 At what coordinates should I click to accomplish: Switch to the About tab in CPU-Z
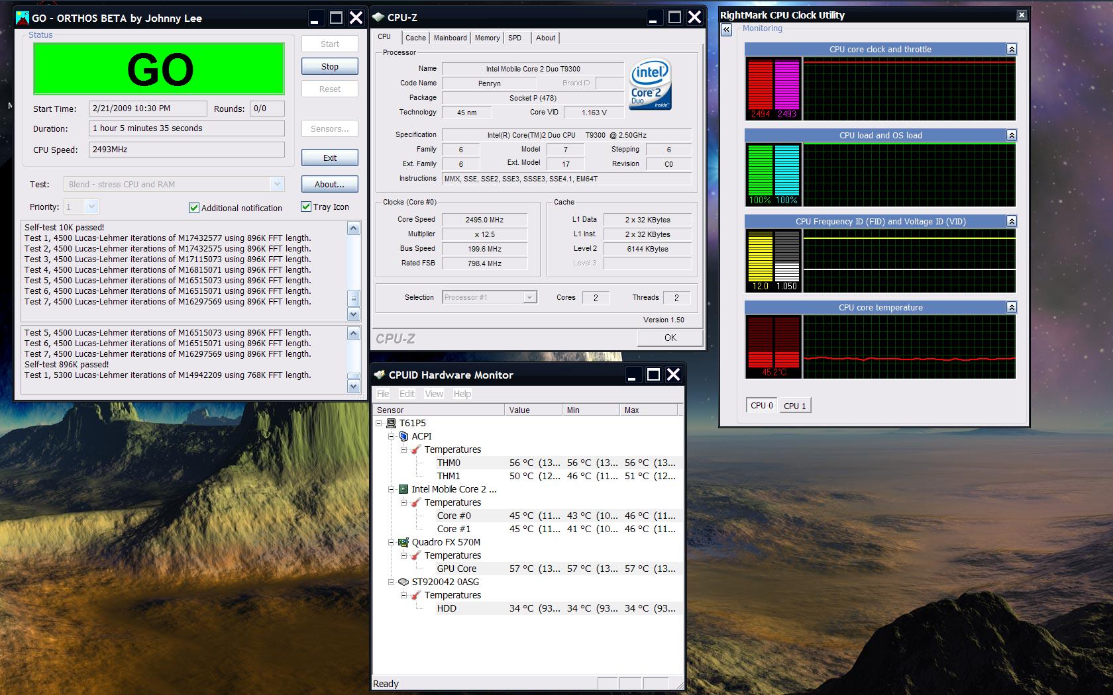[546, 38]
